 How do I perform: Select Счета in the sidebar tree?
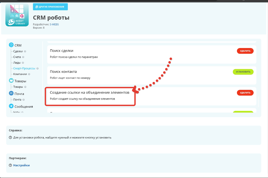(17, 57)
